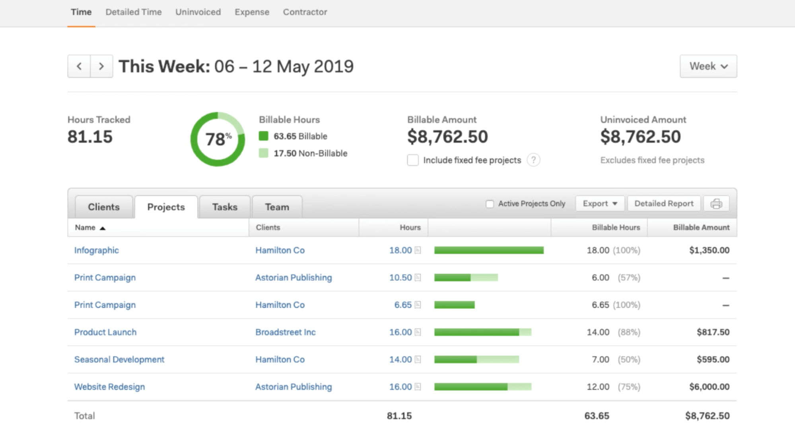795x427 pixels.
Task: Open Print Campaign for Astorian Publishing
Action: click(x=105, y=278)
